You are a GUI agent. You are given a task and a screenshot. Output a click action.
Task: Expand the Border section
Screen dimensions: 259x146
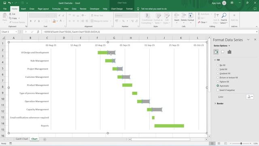pyautogui.click(x=215, y=103)
